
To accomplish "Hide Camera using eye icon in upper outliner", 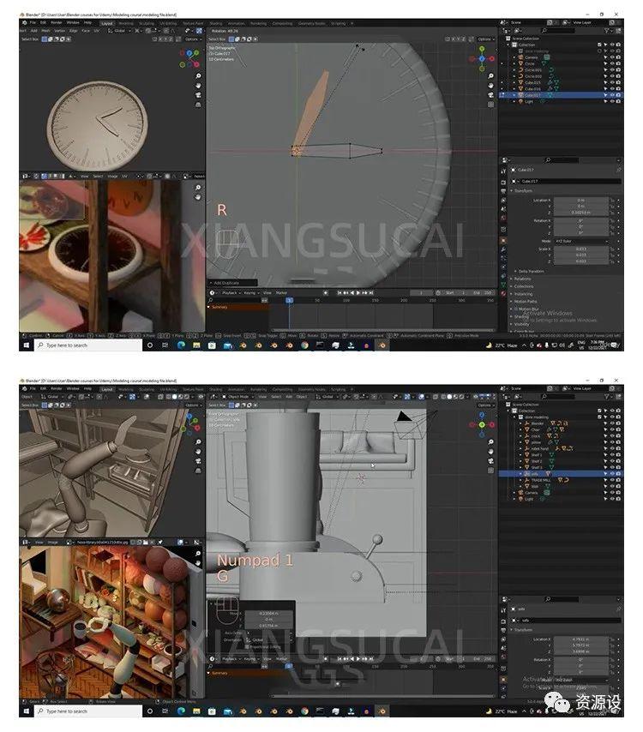I will (612, 57).
